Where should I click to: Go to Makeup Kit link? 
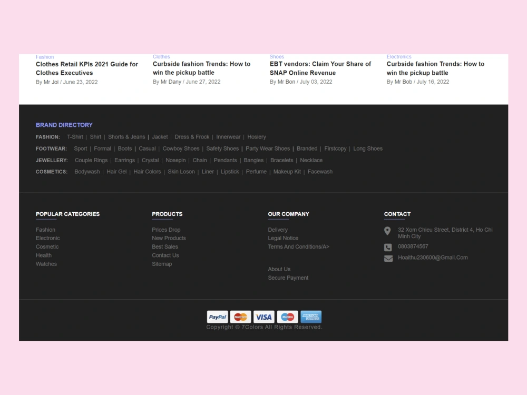pos(287,172)
